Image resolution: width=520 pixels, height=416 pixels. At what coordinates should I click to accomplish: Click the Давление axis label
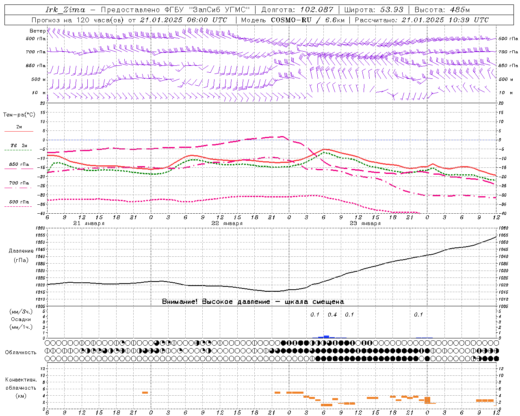pyautogui.click(x=21, y=251)
